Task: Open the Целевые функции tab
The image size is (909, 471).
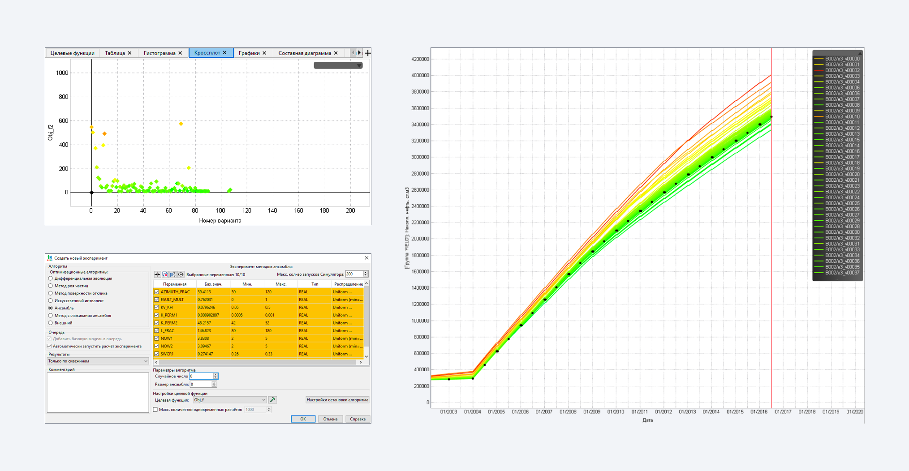Action: (x=72, y=53)
